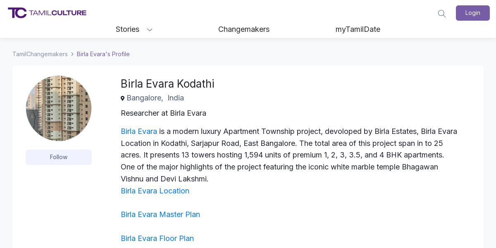Click the profile avatar building photo
496x248 pixels.
pos(59,108)
